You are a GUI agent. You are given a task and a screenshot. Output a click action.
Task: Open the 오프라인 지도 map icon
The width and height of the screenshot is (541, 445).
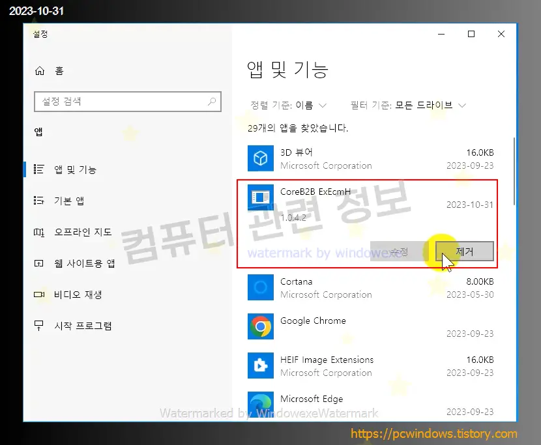click(38, 232)
